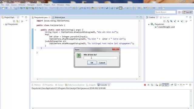Click the Display Selected Console icon
The image size is (194, 109).
[176, 85]
